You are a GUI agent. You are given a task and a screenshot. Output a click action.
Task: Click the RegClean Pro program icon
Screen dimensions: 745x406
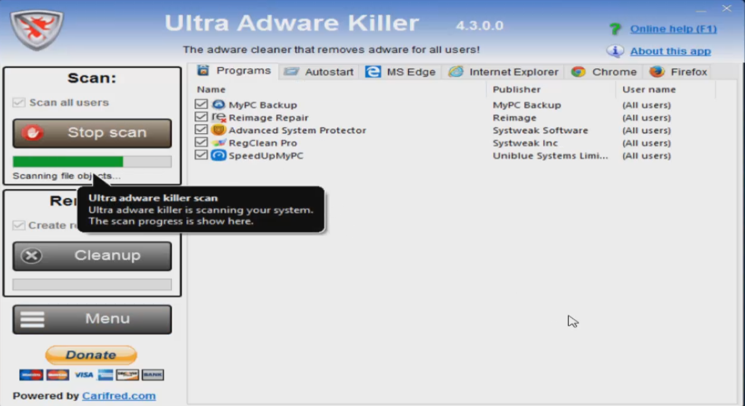pos(219,143)
